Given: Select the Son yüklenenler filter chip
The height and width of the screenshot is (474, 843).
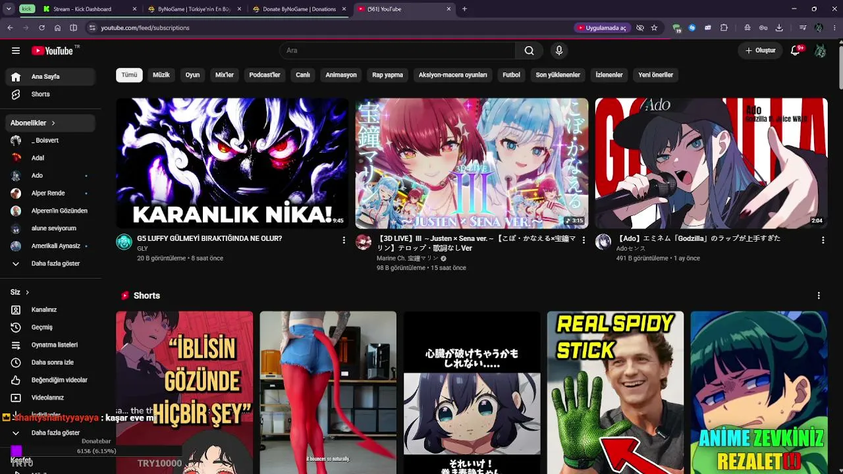Looking at the screenshot, I should [558, 75].
